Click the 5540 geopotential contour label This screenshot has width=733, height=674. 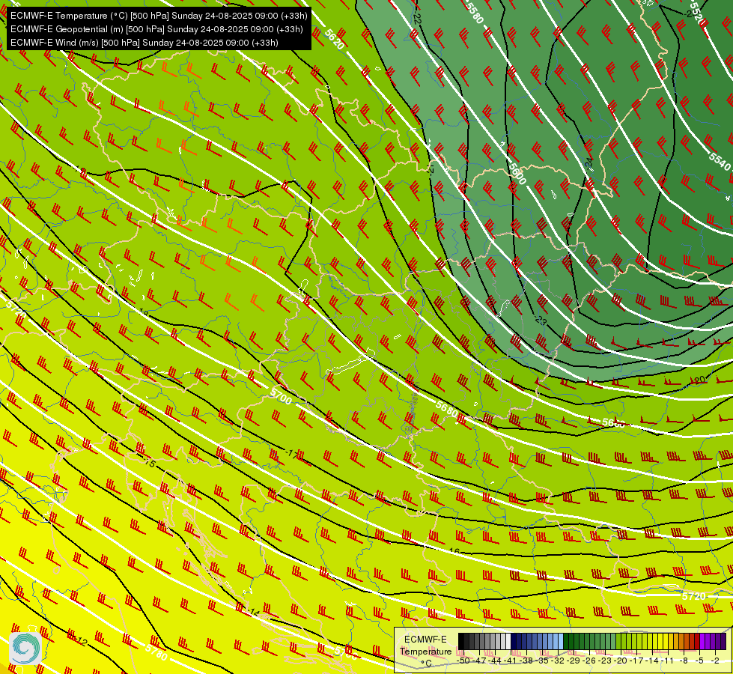[x=719, y=161]
